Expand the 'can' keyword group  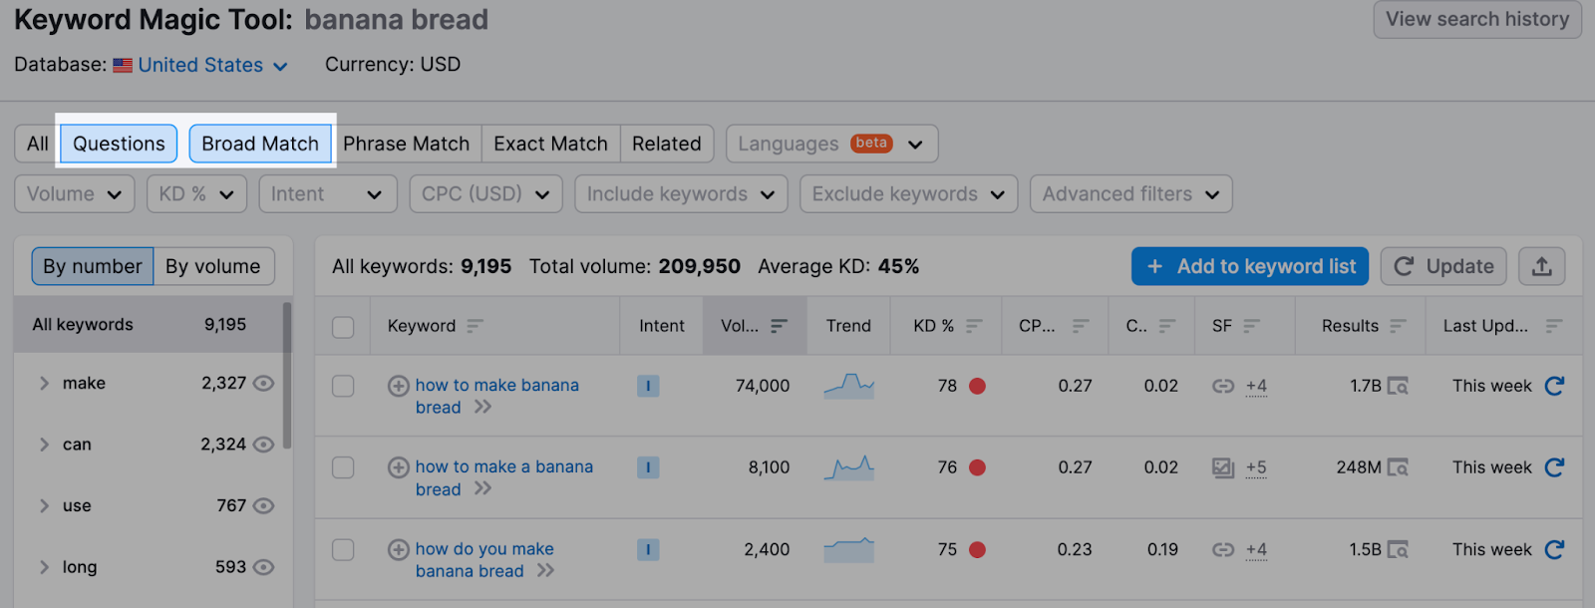44,445
